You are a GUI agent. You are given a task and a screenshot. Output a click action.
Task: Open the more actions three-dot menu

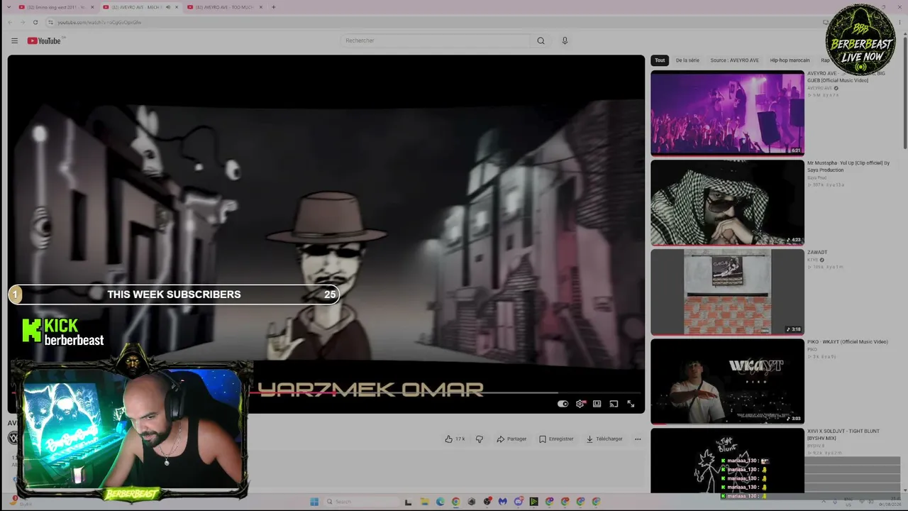638,439
